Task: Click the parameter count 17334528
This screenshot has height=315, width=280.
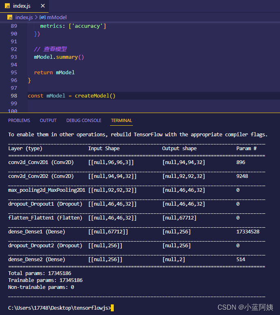Action: [x=248, y=232]
